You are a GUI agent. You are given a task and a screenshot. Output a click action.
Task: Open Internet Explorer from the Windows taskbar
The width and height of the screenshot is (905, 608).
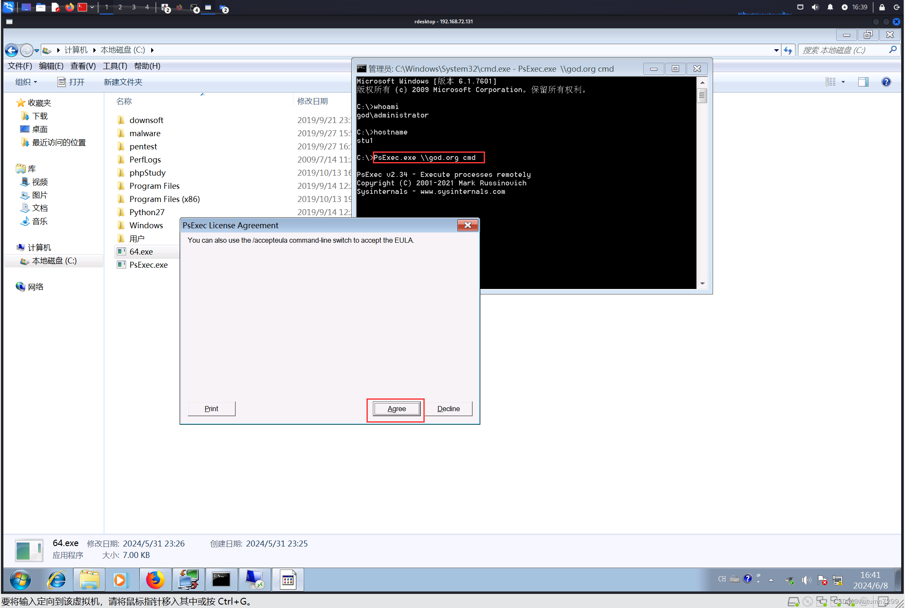point(56,580)
